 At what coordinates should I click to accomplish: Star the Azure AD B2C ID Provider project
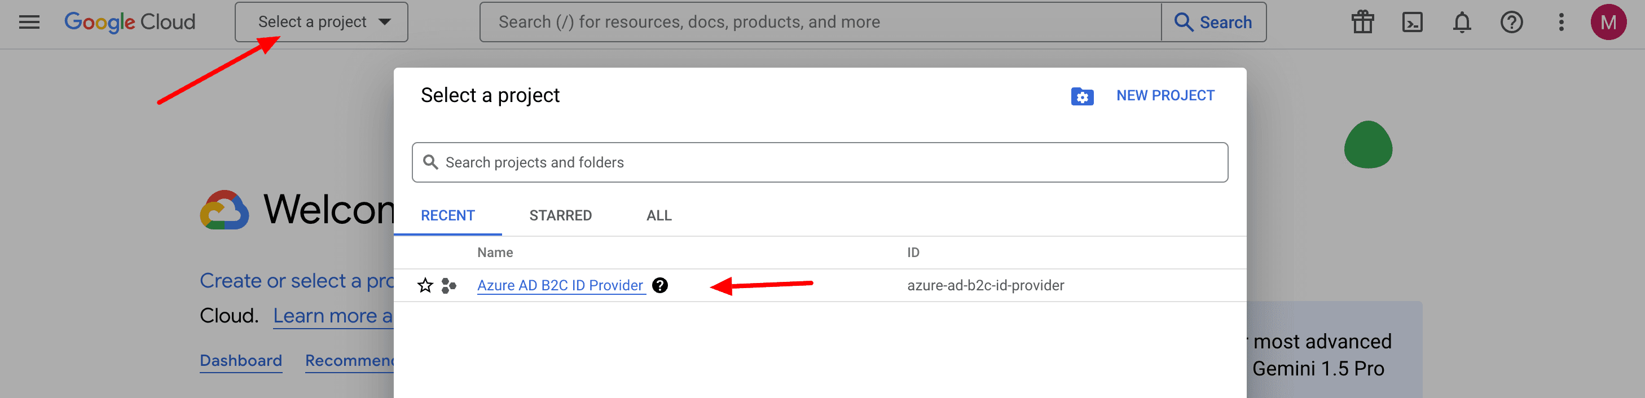[x=425, y=285]
